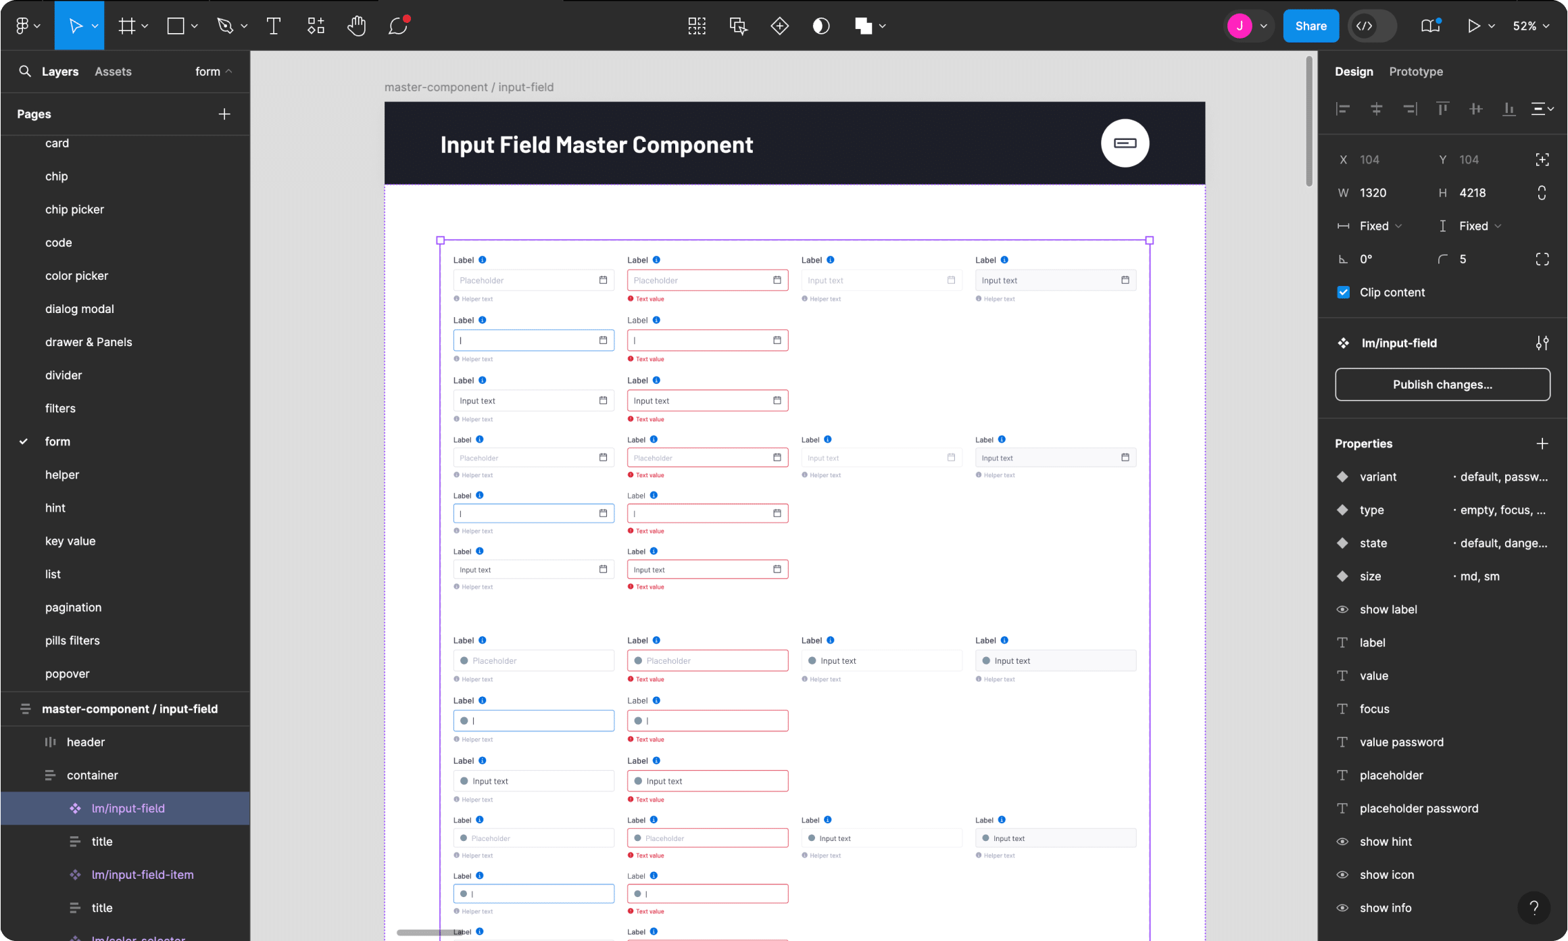Open the library book icon
The height and width of the screenshot is (941, 1568).
(1430, 26)
